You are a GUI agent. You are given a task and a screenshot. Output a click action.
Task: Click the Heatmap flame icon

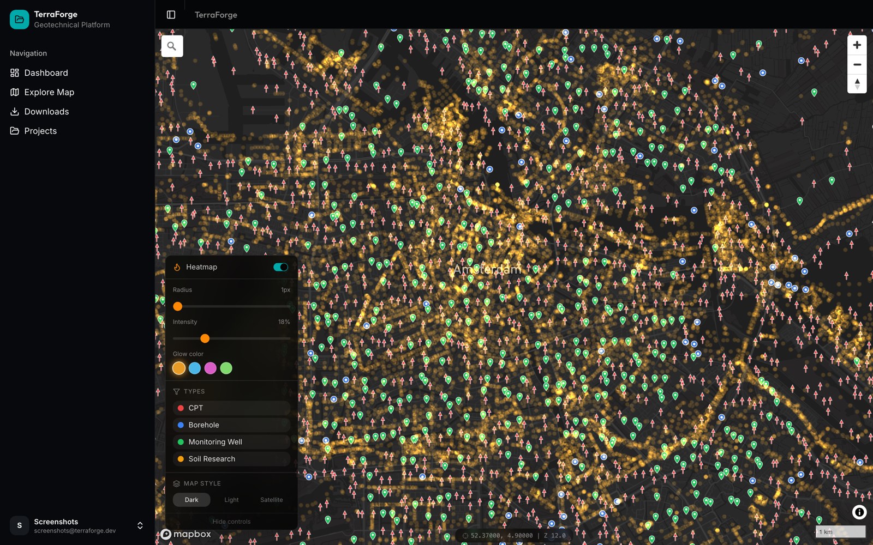[177, 267]
